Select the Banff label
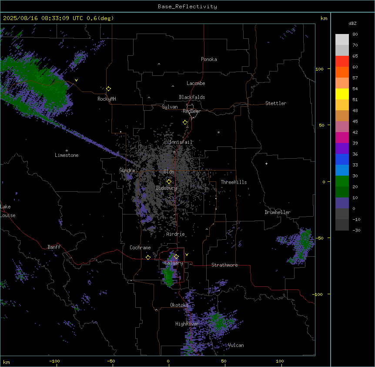This screenshot has height=367, width=375. pyautogui.click(x=54, y=247)
